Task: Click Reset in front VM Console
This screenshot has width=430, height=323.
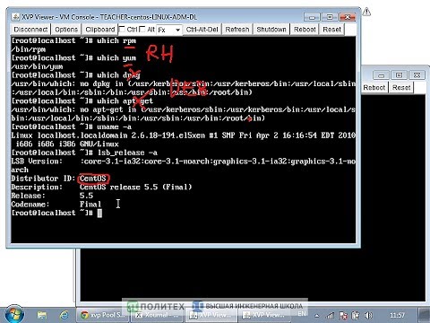Action: coord(331,30)
